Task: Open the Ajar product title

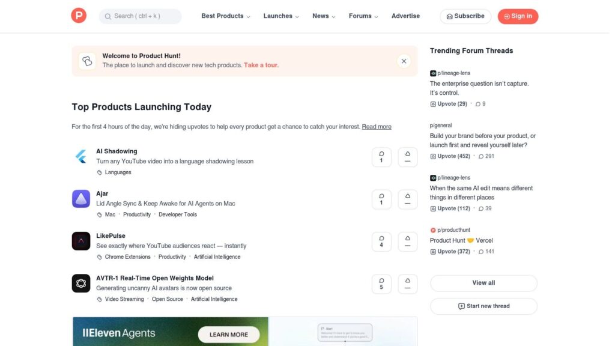Action: tap(102, 194)
